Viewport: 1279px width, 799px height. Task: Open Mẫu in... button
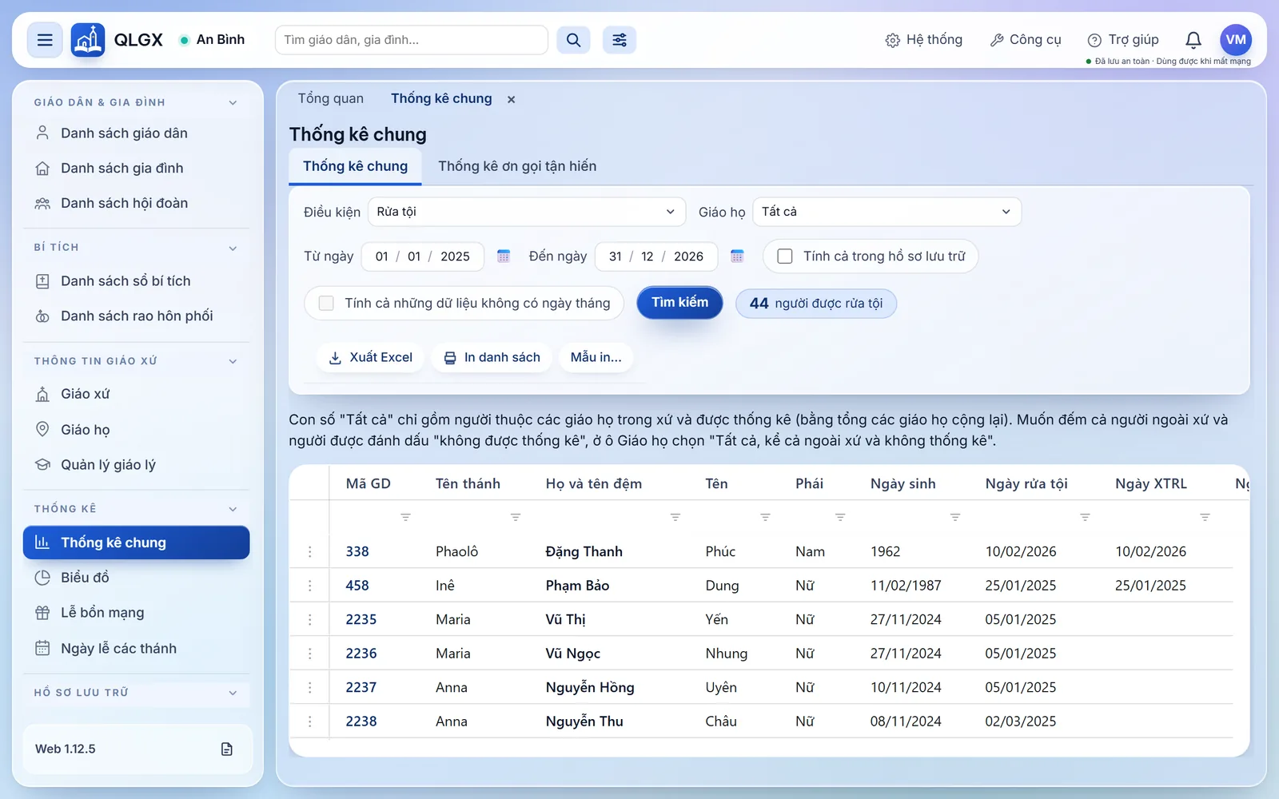pos(596,357)
